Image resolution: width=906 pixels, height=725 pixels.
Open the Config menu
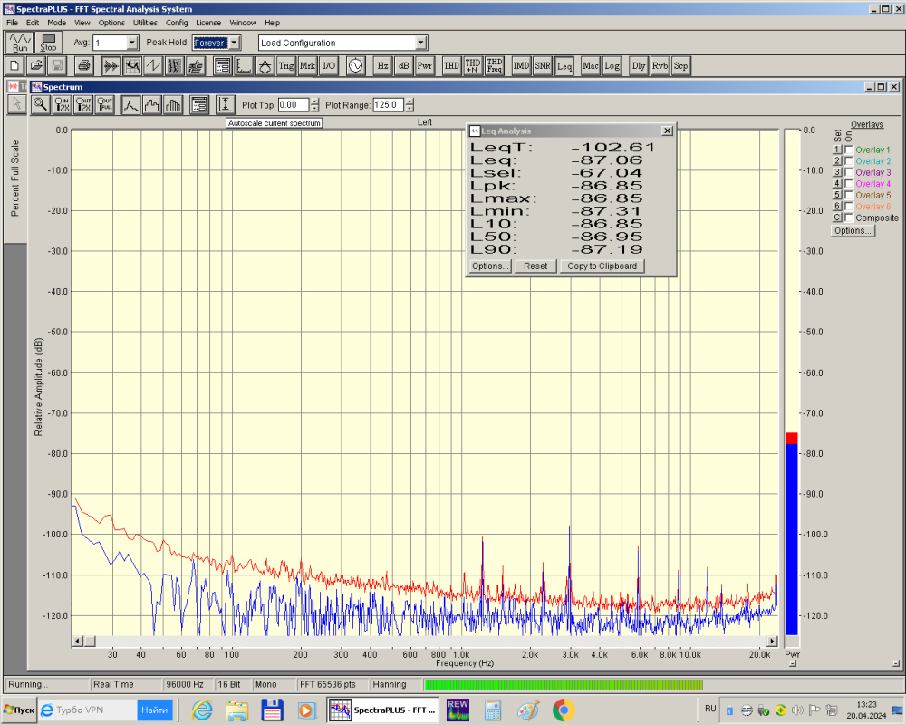[x=177, y=22]
